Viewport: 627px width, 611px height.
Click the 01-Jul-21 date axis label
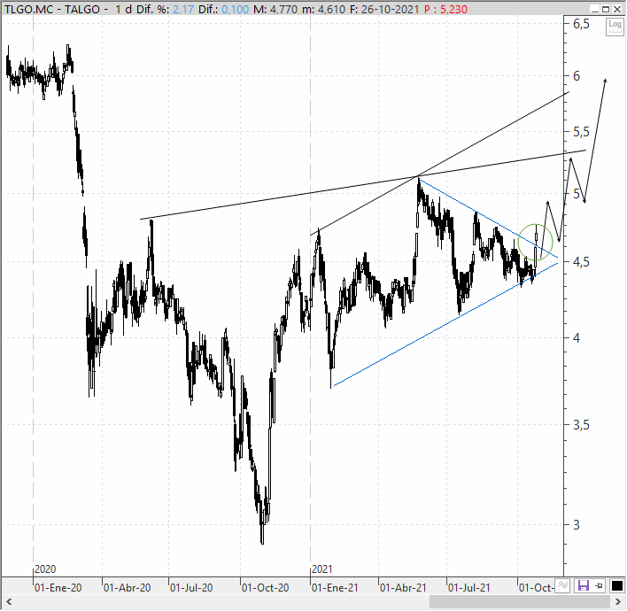tap(468, 588)
